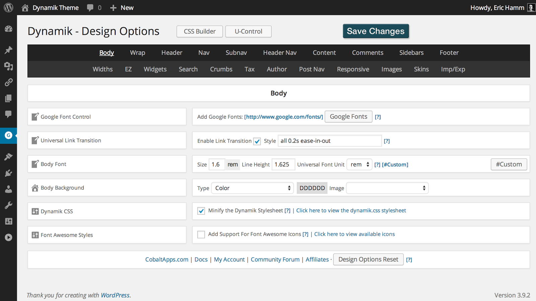Click the help [?] next to Google Fonts
This screenshot has height=301, width=536.
(378, 117)
